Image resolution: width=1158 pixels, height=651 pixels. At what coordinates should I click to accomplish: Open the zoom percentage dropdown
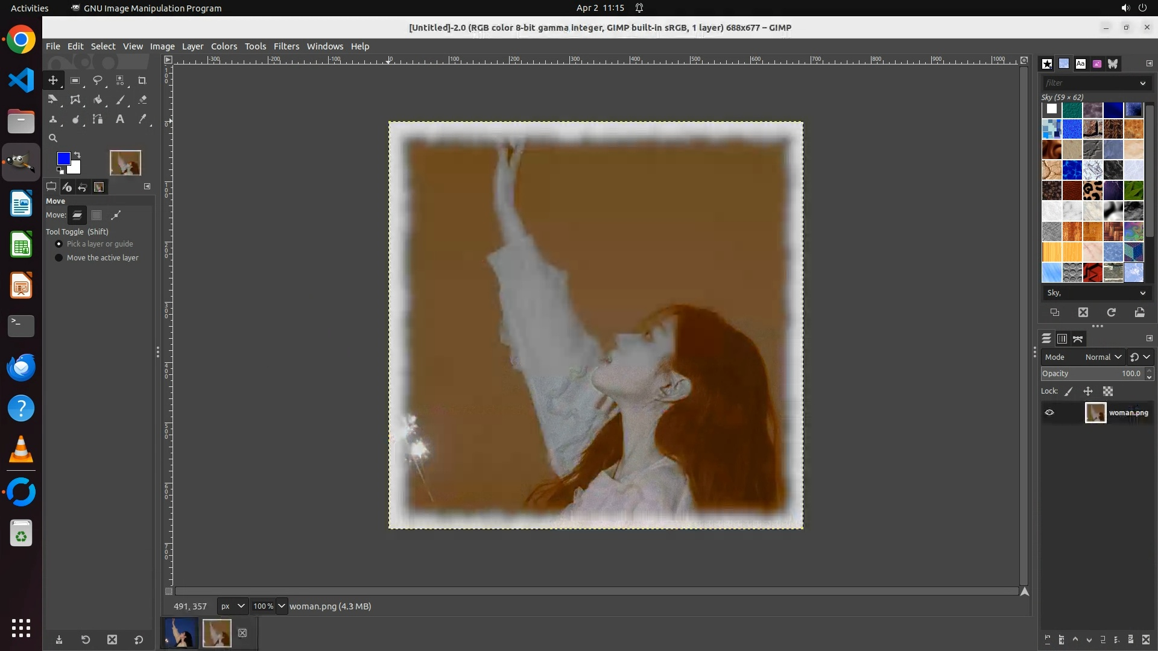click(282, 606)
